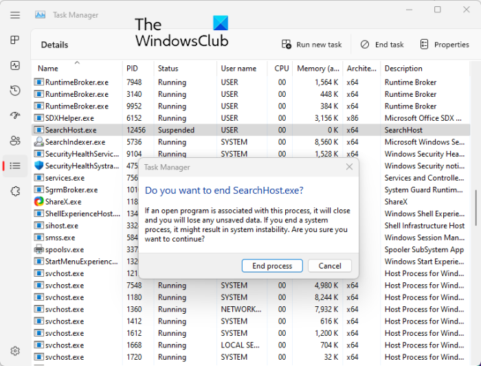Select the SgrmBroker.exe row

(251, 190)
